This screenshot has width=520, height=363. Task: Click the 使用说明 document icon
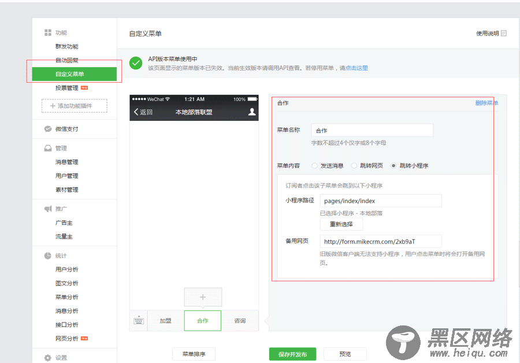504,33
